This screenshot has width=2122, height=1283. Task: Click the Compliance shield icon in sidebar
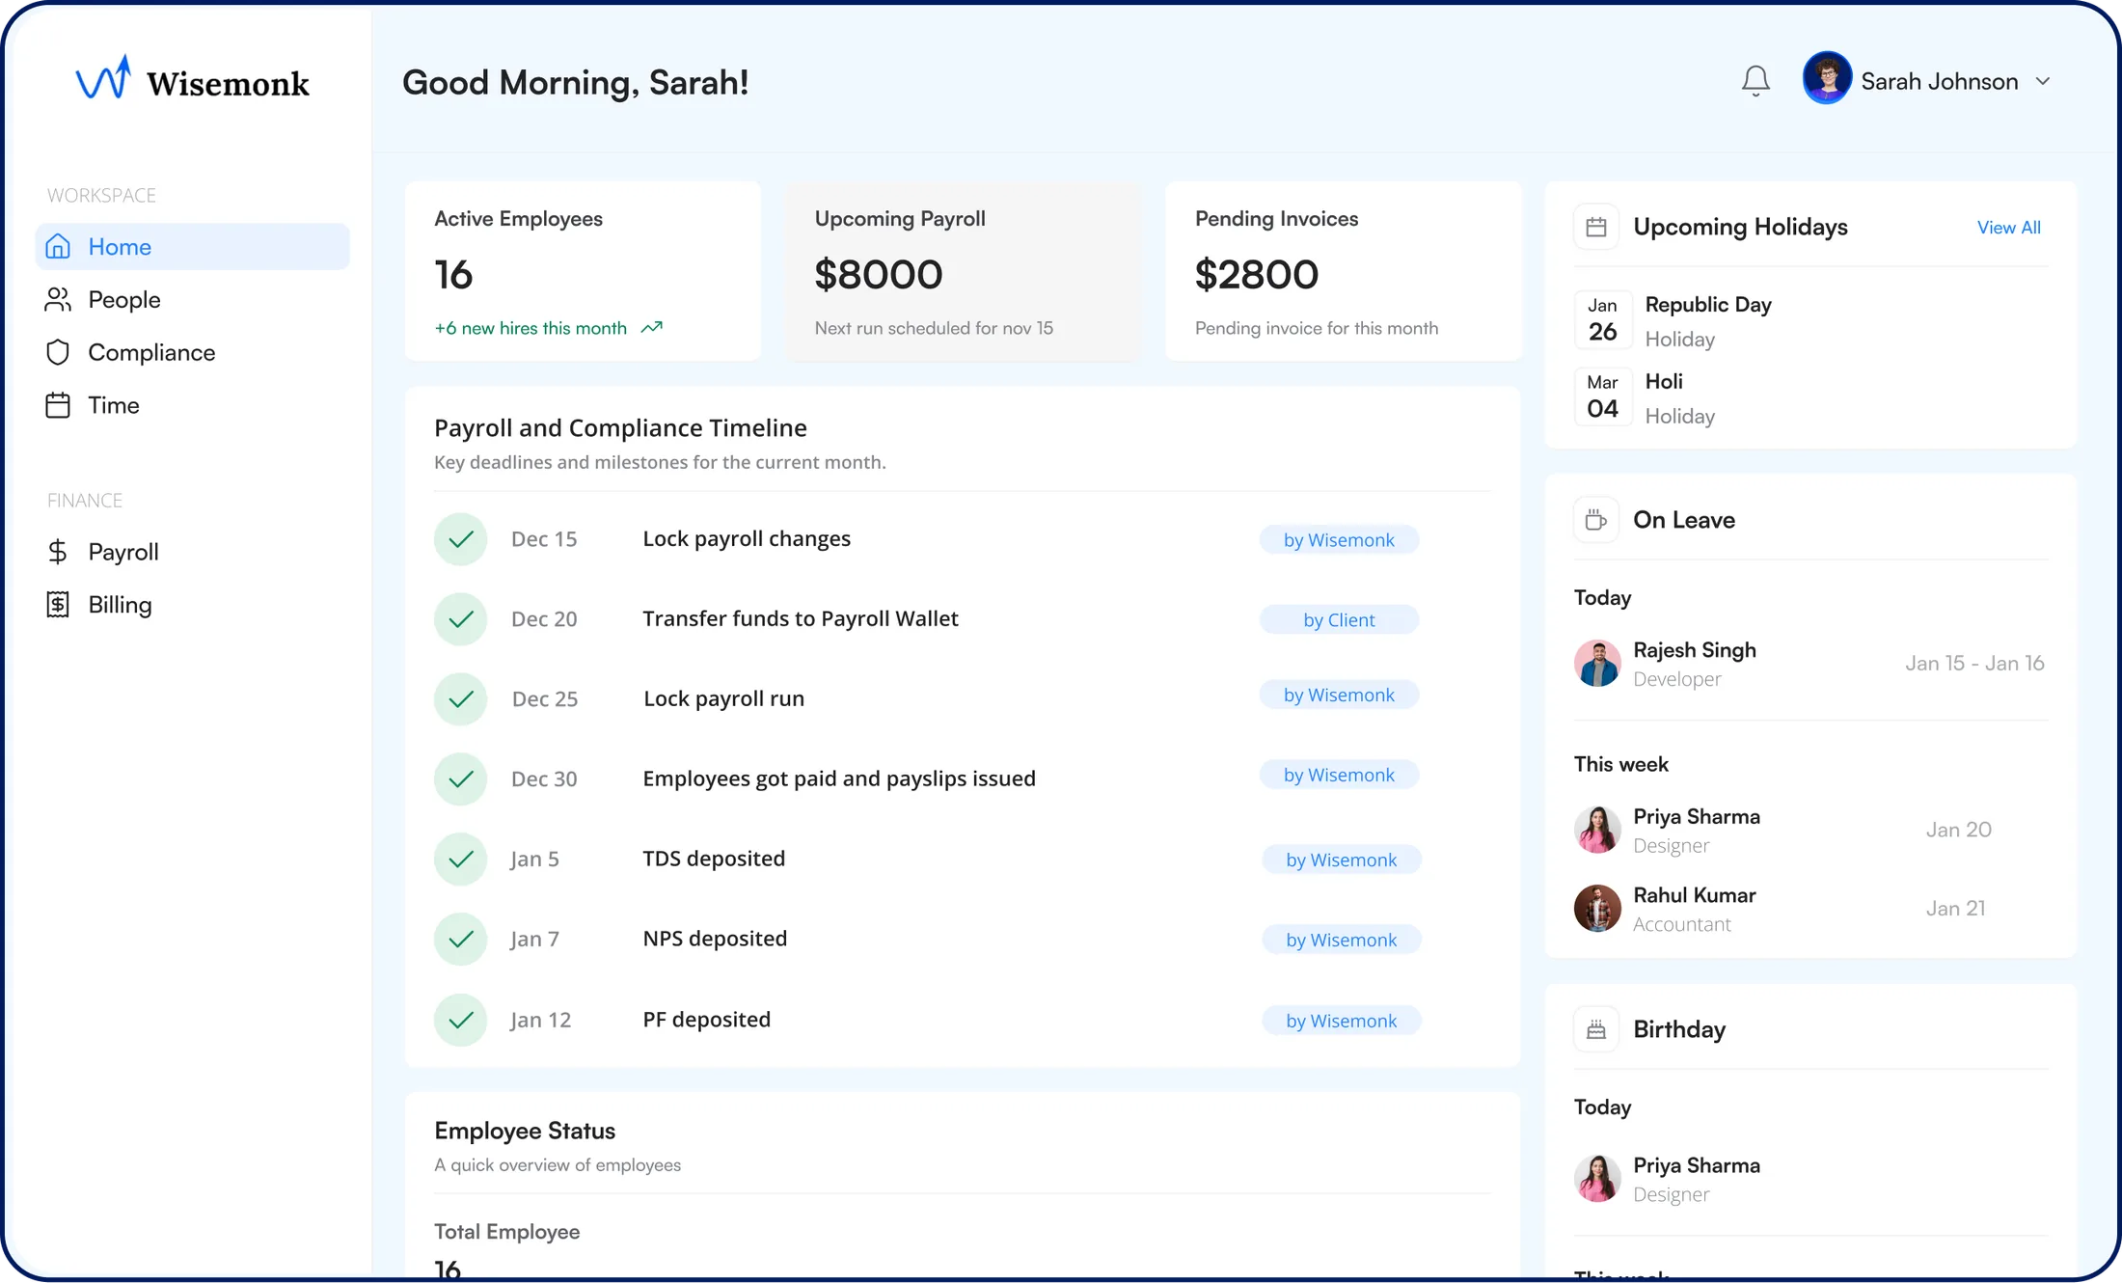tap(58, 353)
